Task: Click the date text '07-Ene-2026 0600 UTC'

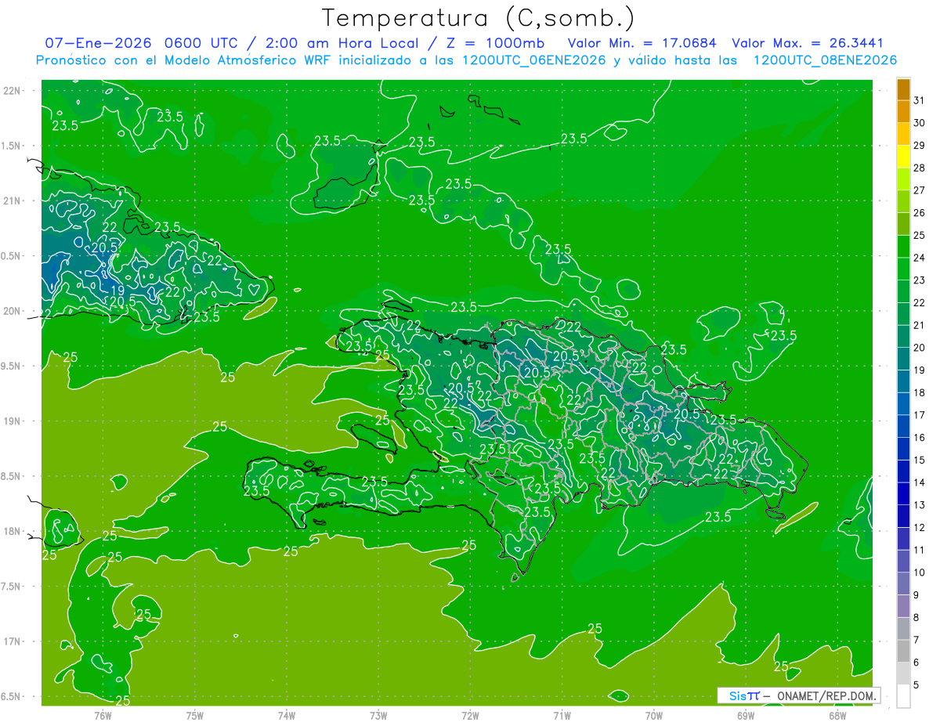Action: tap(139, 44)
